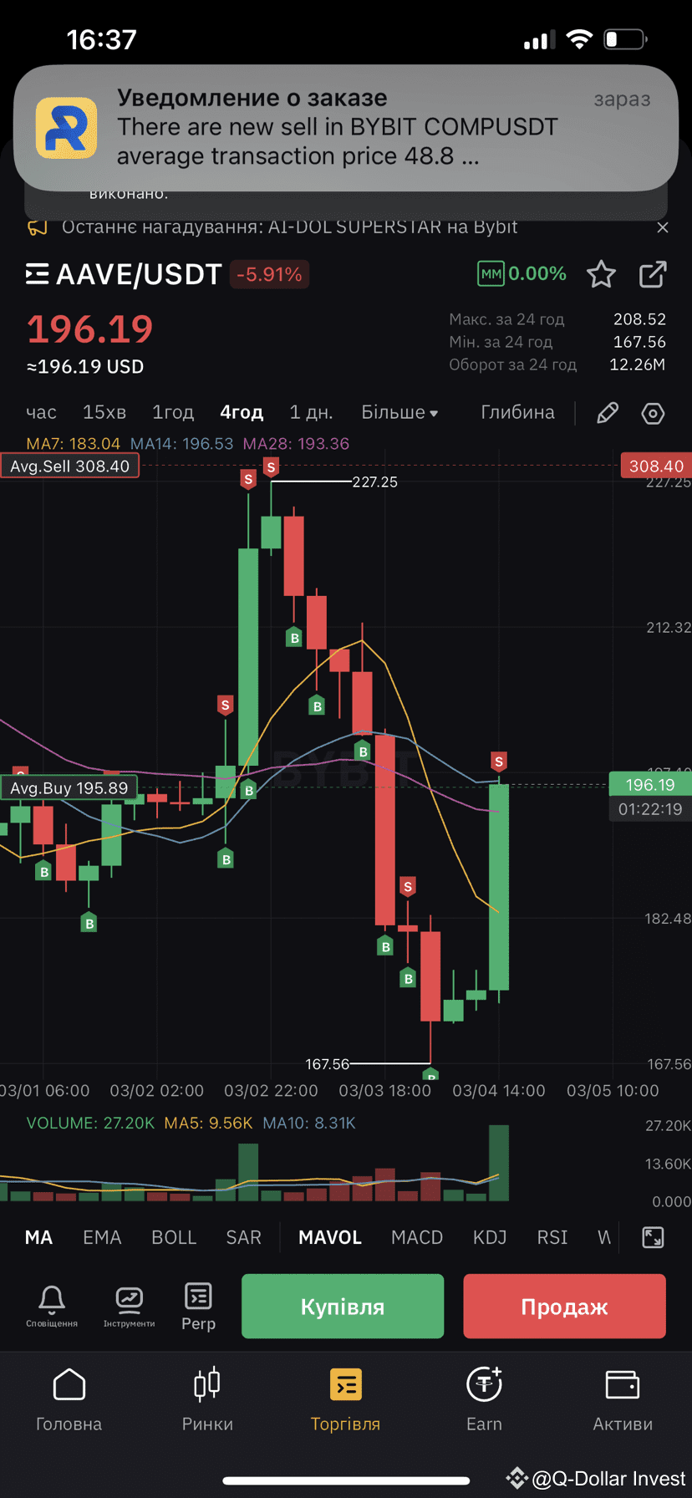Image resolution: width=692 pixels, height=1498 pixels.
Task: Select the MAVOL sub-indicator
Action: point(330,1237)
